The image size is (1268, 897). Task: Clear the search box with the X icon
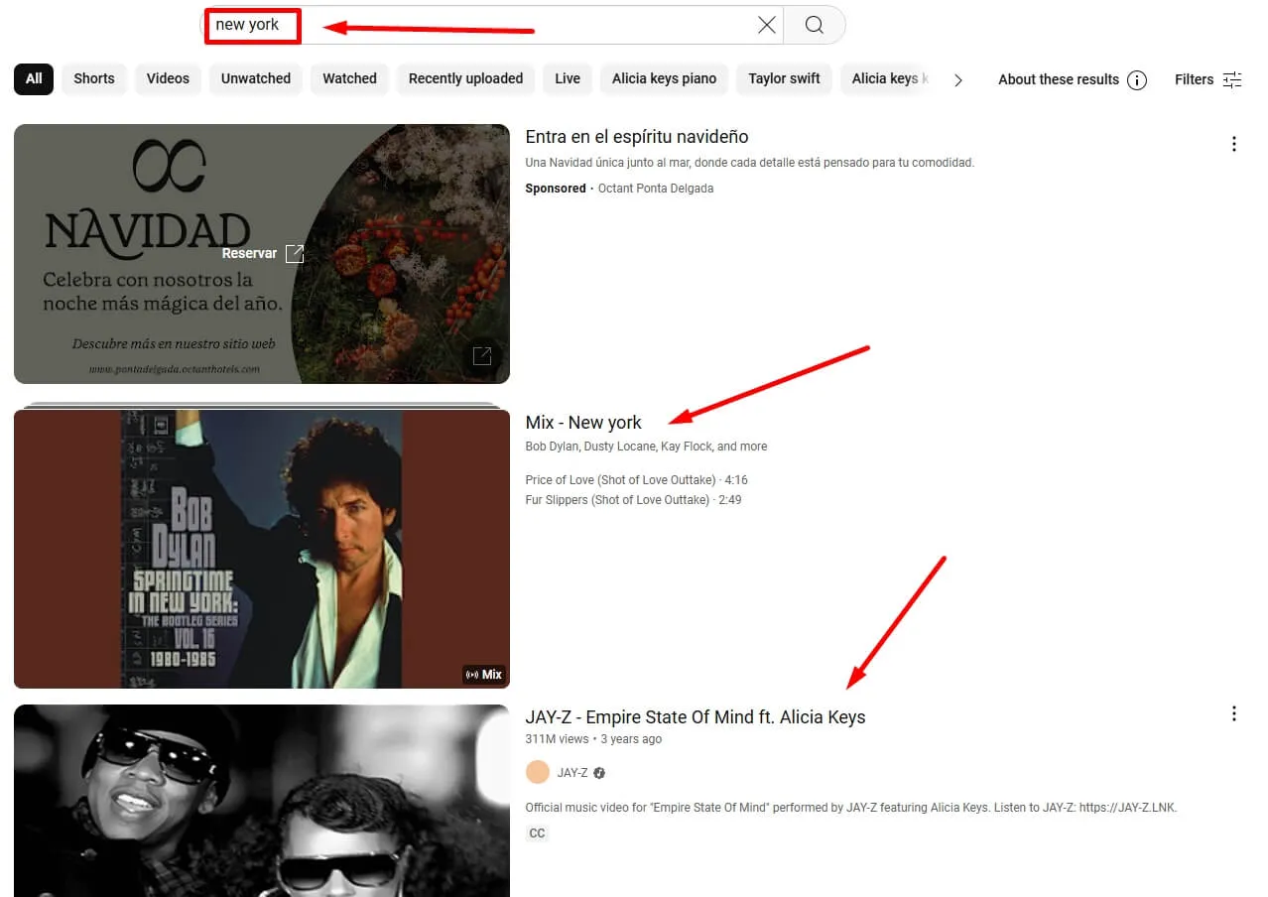coord(766,26)
